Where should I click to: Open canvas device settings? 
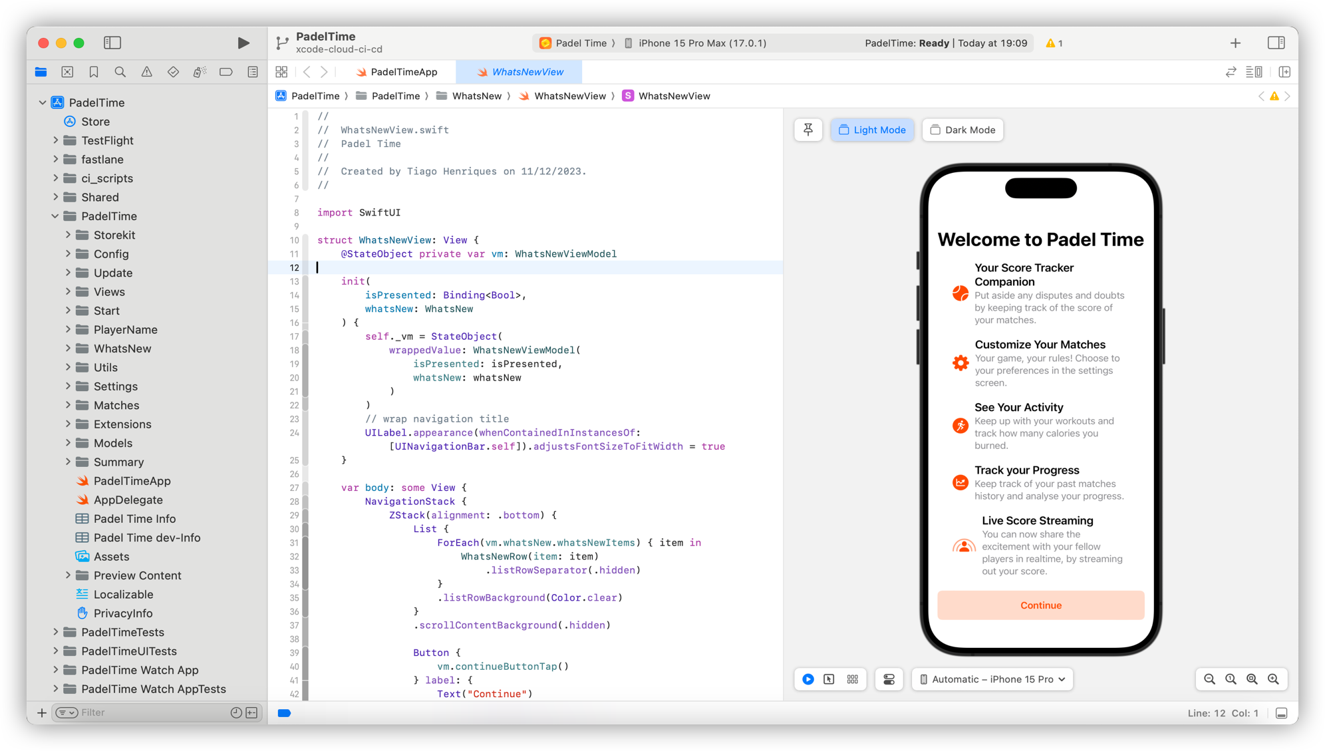pos(889,679)
